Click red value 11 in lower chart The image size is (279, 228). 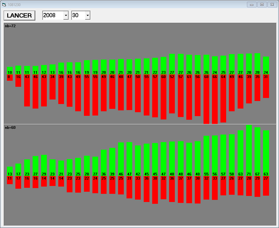tap(10, 178)
